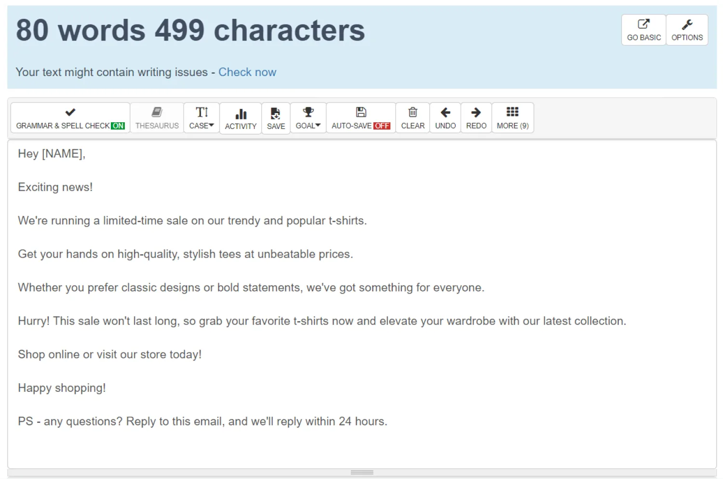This screenshot has width=723, height=479.
Task: Click the grammar check checkmark icon
Action: (x=70, y=112)
